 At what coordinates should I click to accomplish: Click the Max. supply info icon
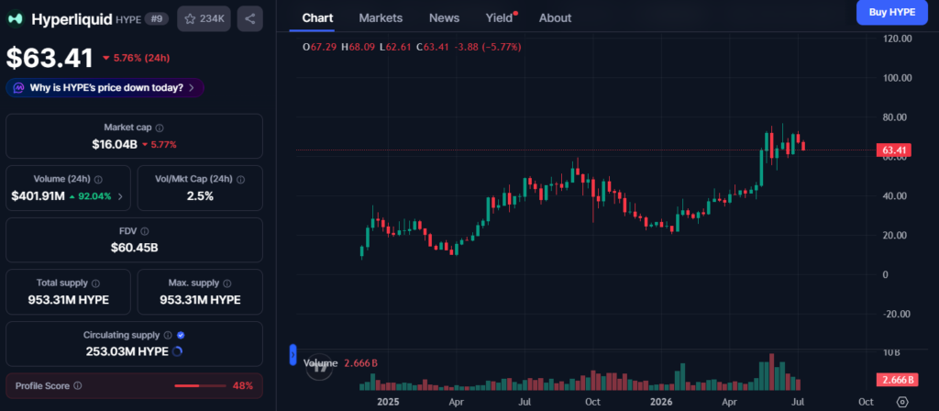(227, 283)
